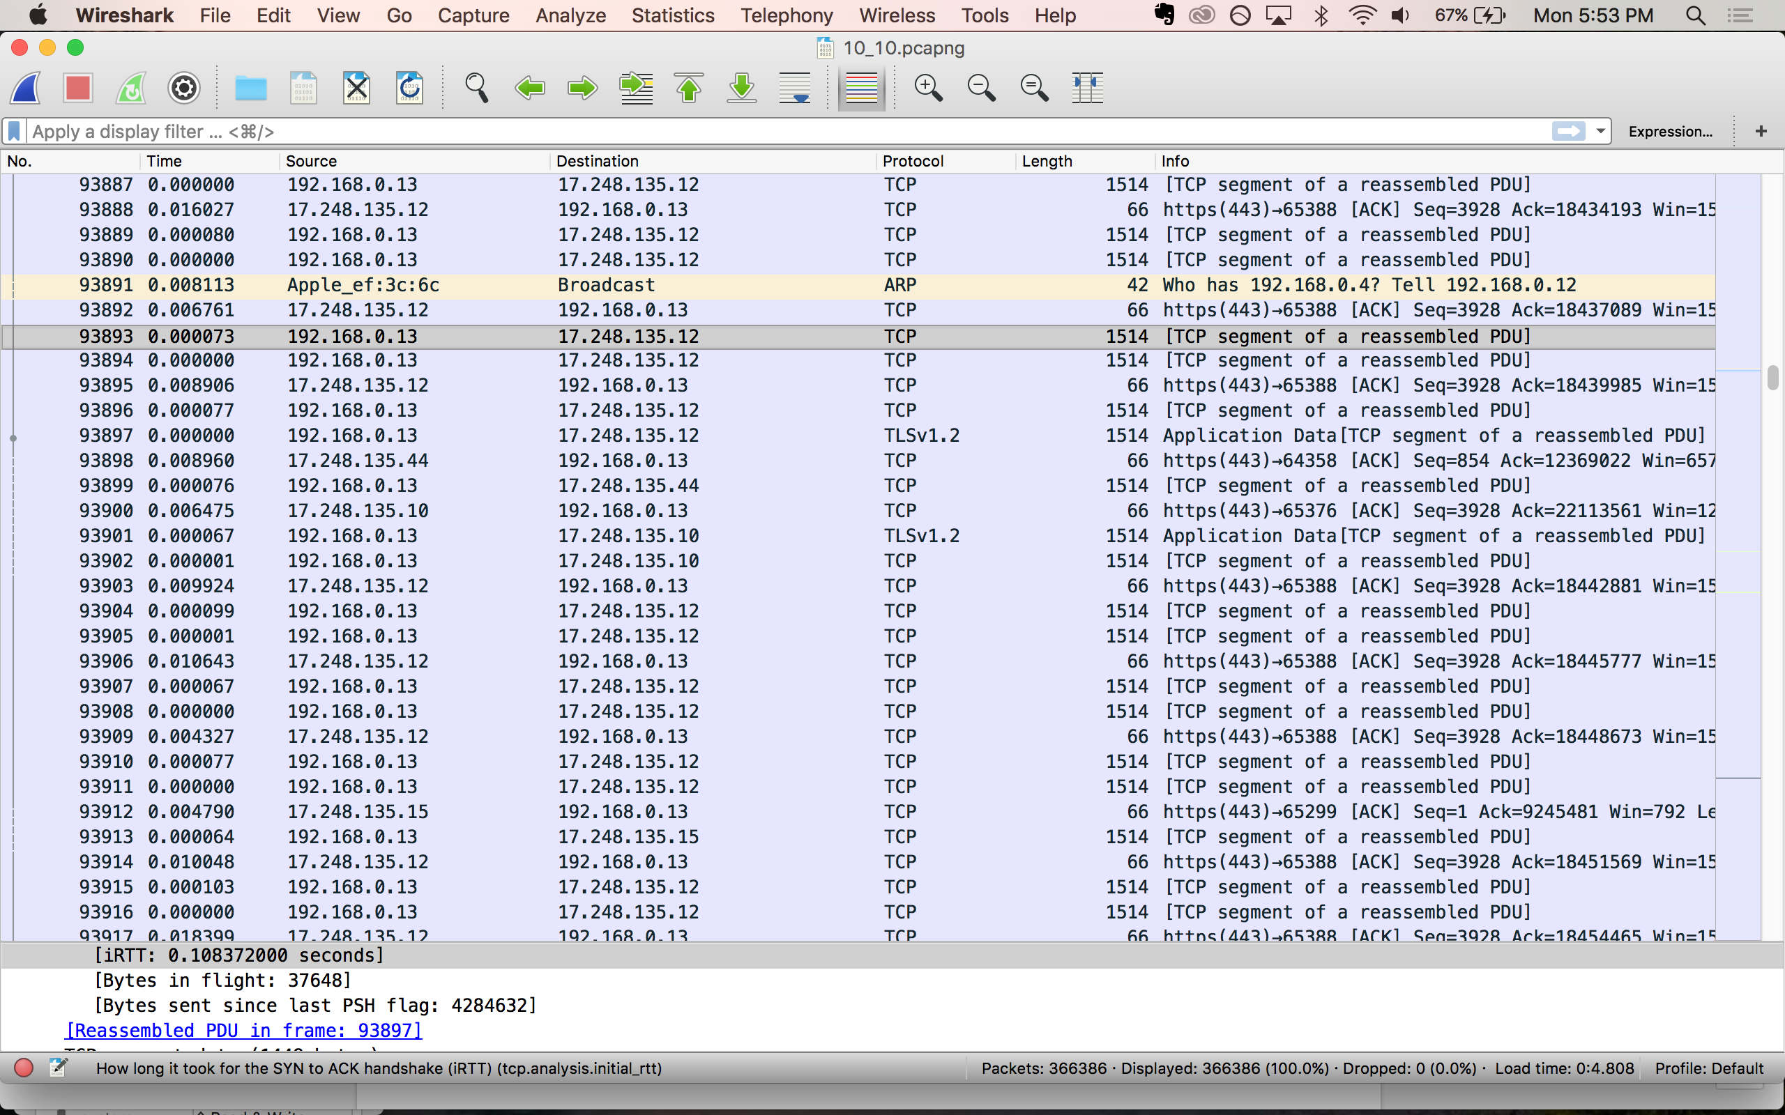Open Wi-Fi status menu
The width and height of the screenshot is (1785, 1115).
pos(1362,15)
